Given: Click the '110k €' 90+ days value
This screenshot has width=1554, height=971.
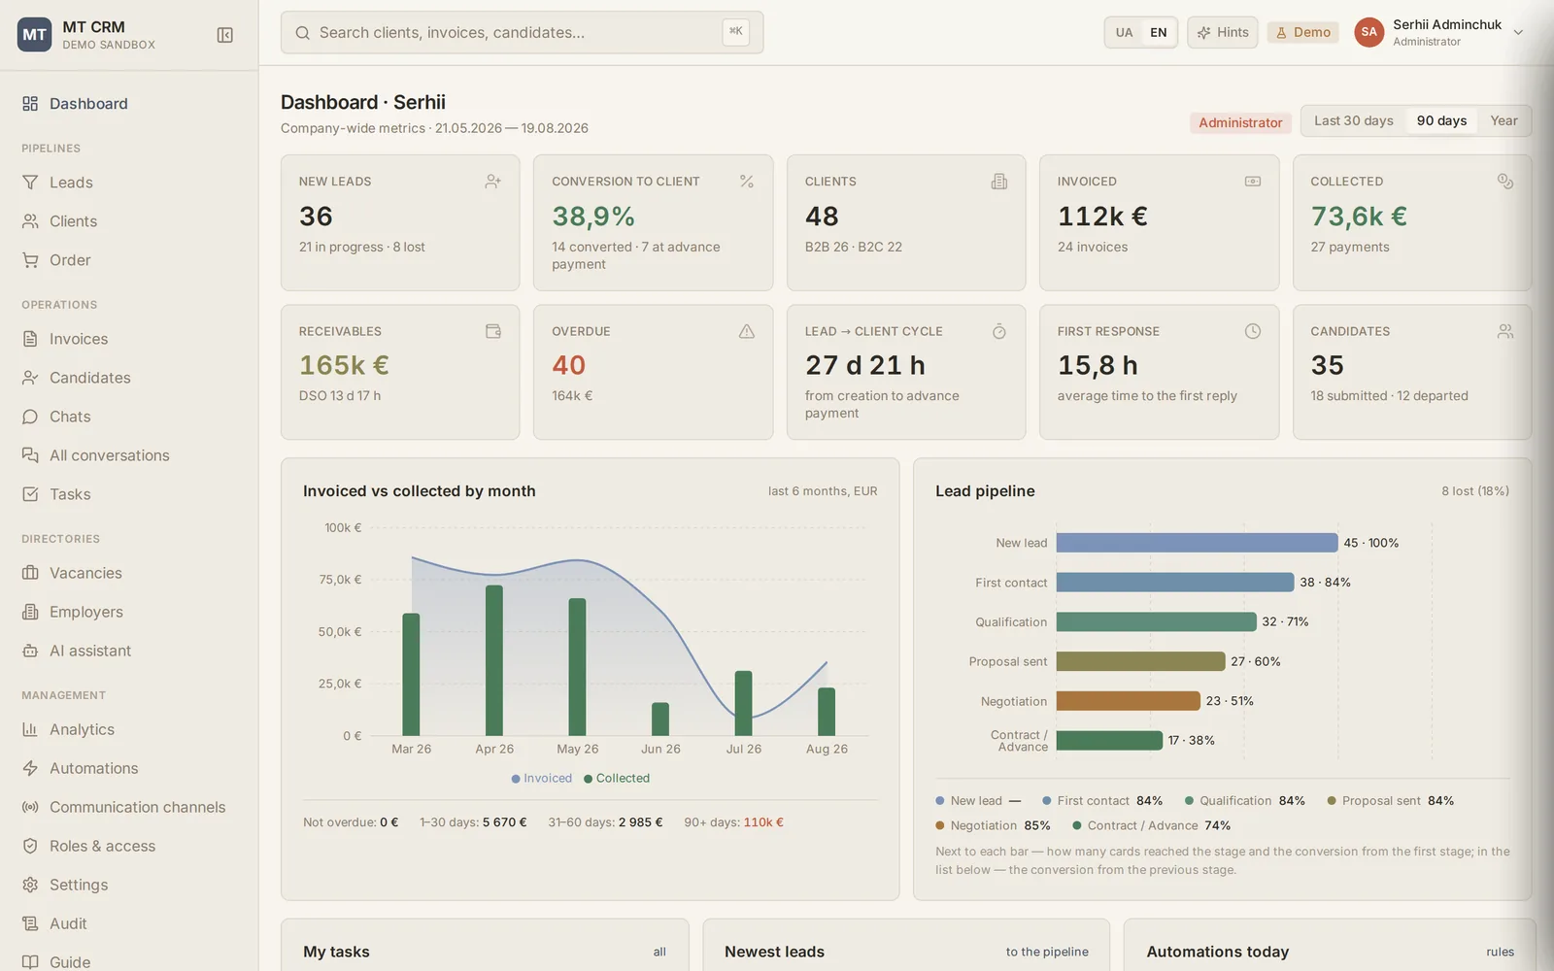Looking at the screenshot, I should [x=763, y=822].
